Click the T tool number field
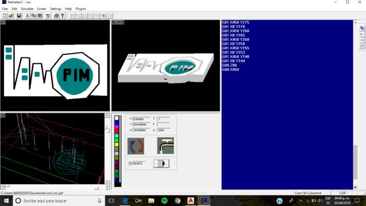 coord(164,119)
